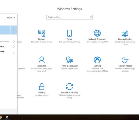The height and width of the screenshot is (120, 139).
Task: Click the Phone label
Action: pyautogui.click(x=69, y=39)
